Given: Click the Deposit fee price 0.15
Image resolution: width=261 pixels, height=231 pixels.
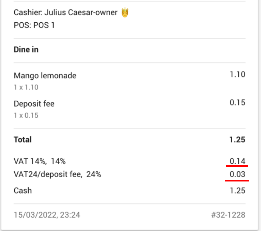Looking at the screenshot, I should click(x=238, y=103).
